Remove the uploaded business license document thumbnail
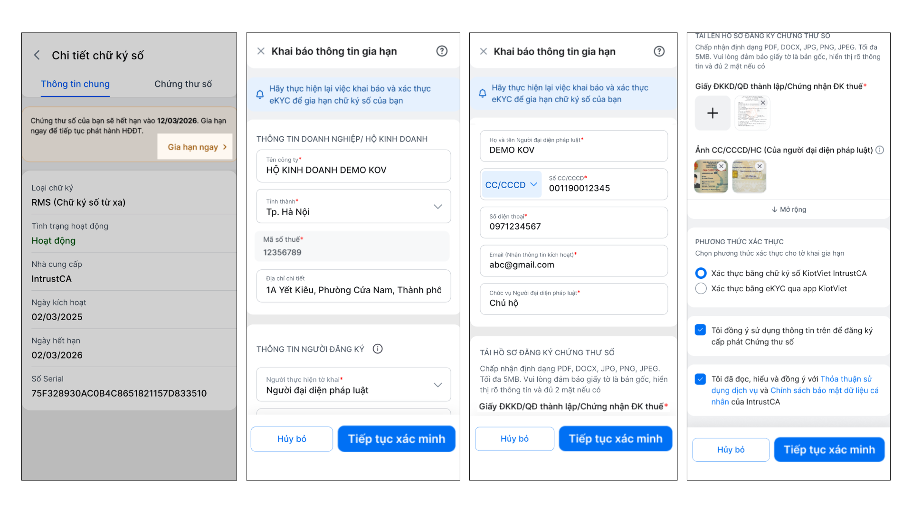This screenshot has height=513, width=912. tap(763, 103)
